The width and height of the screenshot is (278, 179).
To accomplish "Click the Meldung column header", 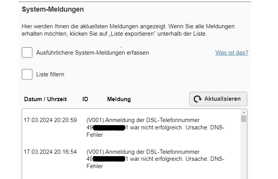I will (x=119, y=99).
